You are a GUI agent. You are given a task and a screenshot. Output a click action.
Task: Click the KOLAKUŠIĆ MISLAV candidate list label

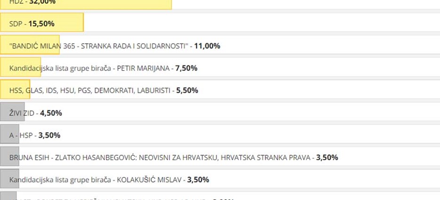96,180
